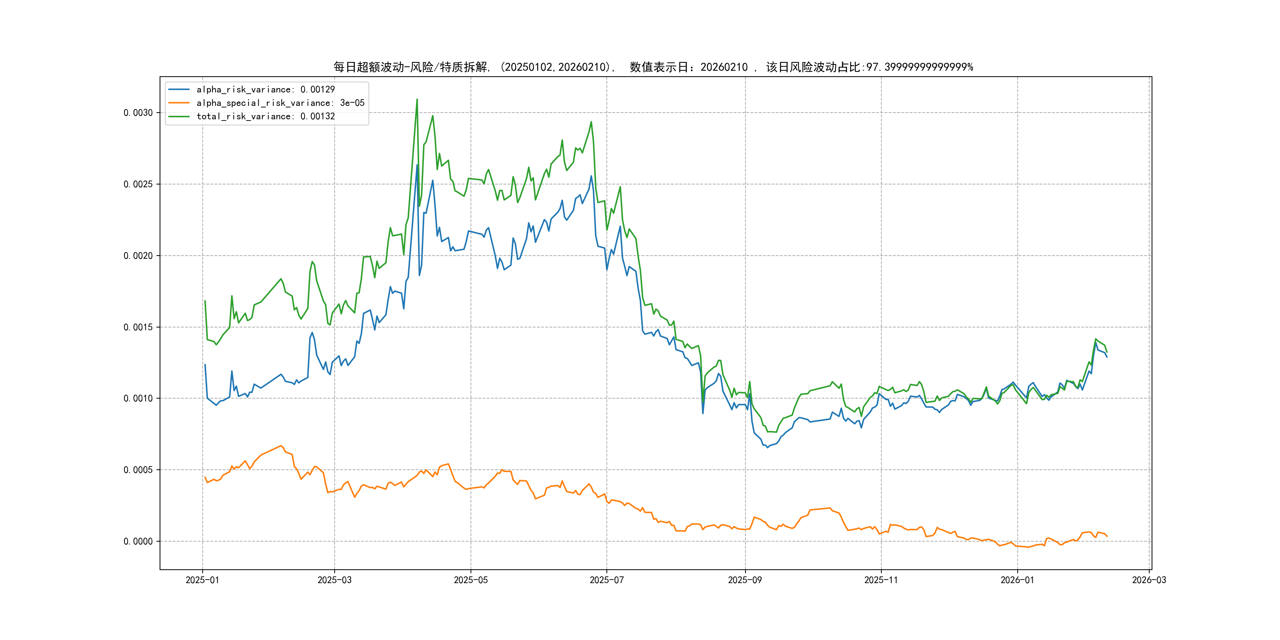This screenshot has width=1280, height=640.
Task: Click the 2025-11 x-axis tick label
Action: click(881, 580)
